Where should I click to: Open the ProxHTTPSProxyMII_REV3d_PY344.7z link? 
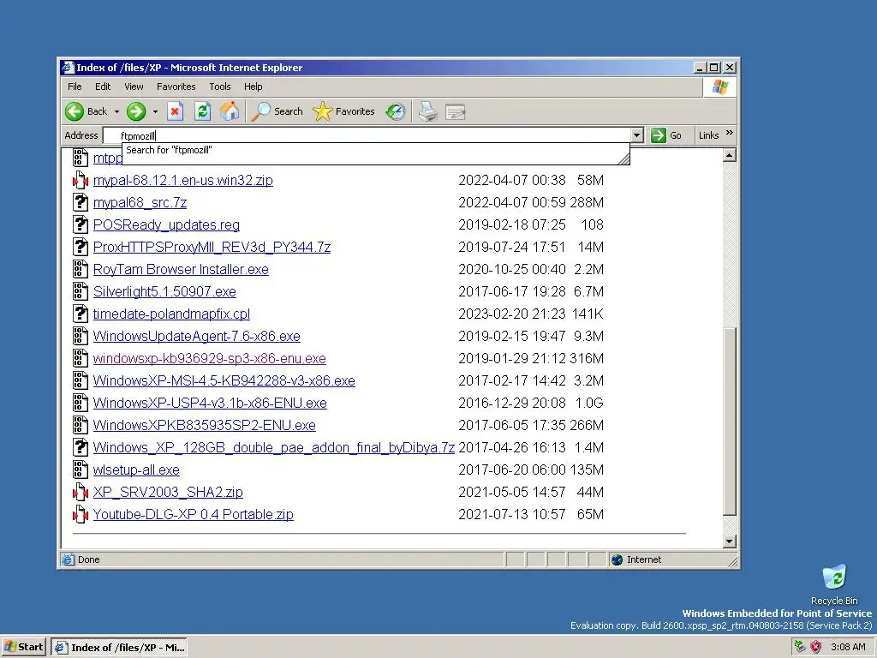[212, 248]
